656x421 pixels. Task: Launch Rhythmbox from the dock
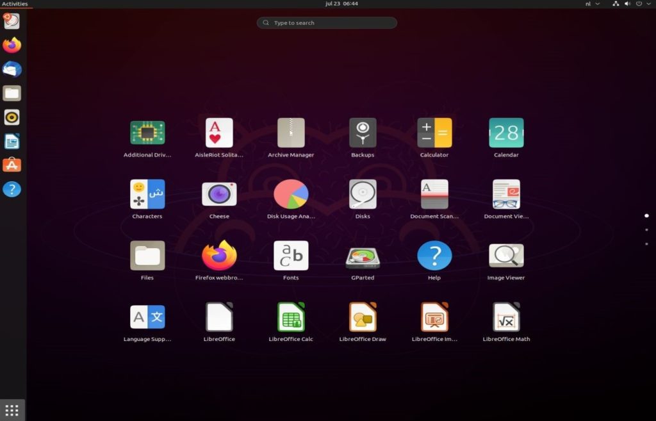(x=12, y=117)
